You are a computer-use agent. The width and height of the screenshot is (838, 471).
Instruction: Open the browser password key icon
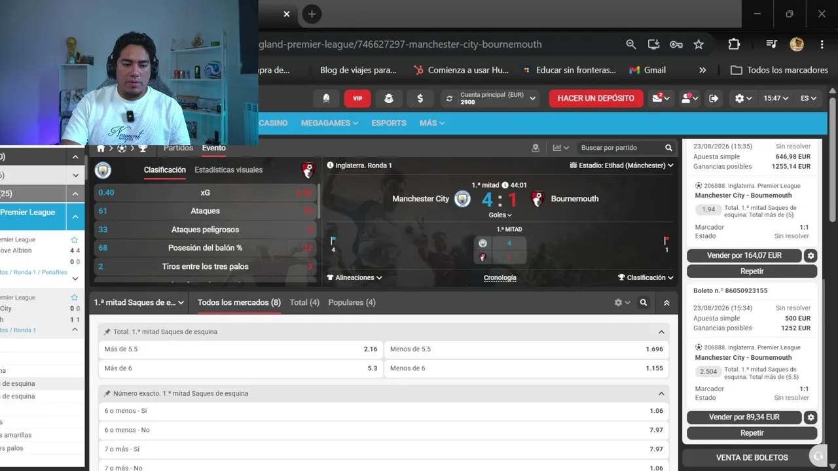coord(676,44)
